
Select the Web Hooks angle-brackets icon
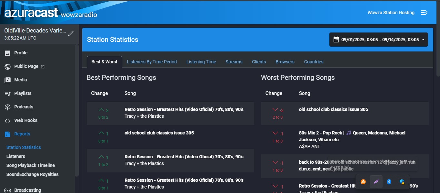point(8,120)
